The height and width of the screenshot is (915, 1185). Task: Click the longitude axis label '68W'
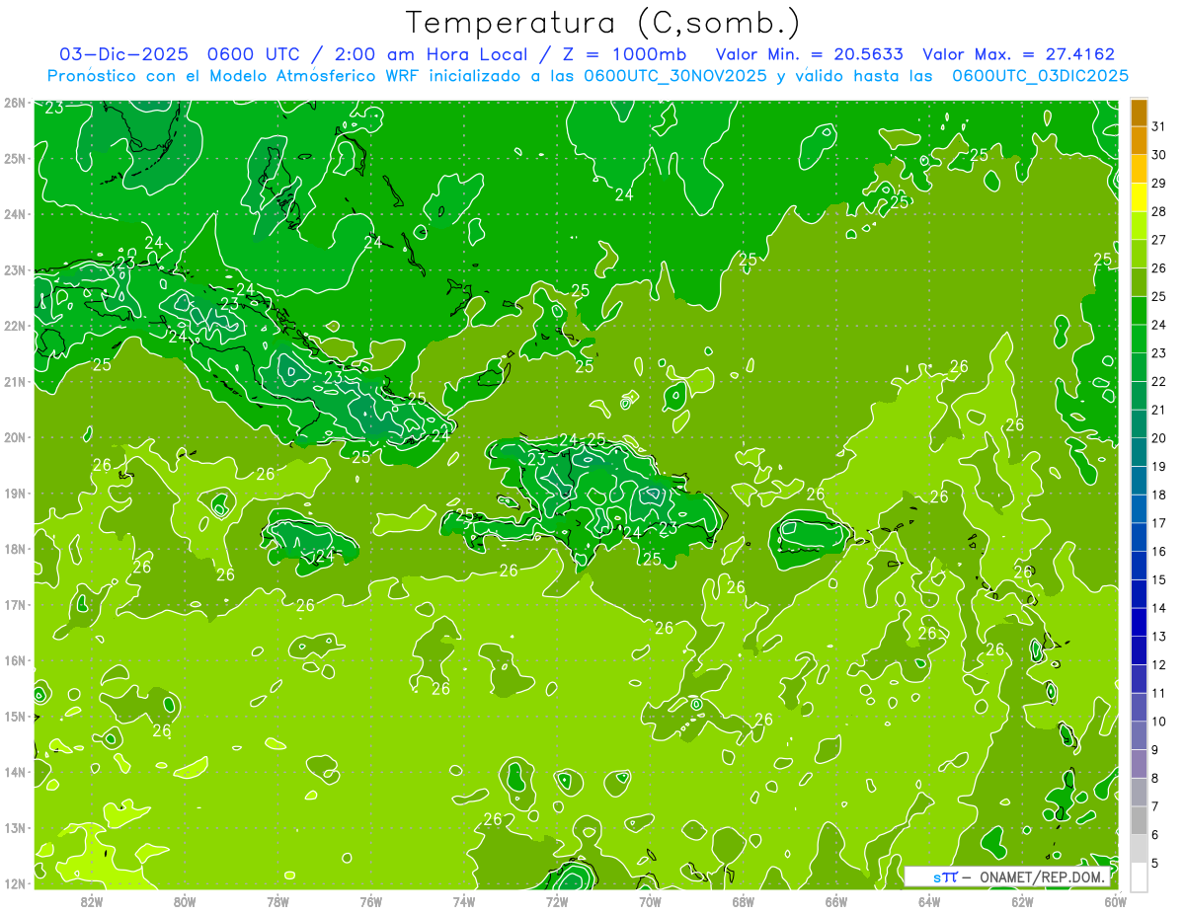click(743, 901)
